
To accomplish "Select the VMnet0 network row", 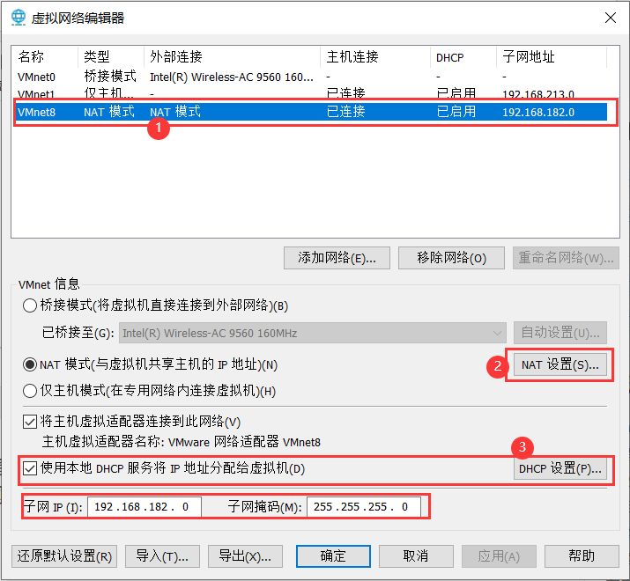I will click(311, 77).
